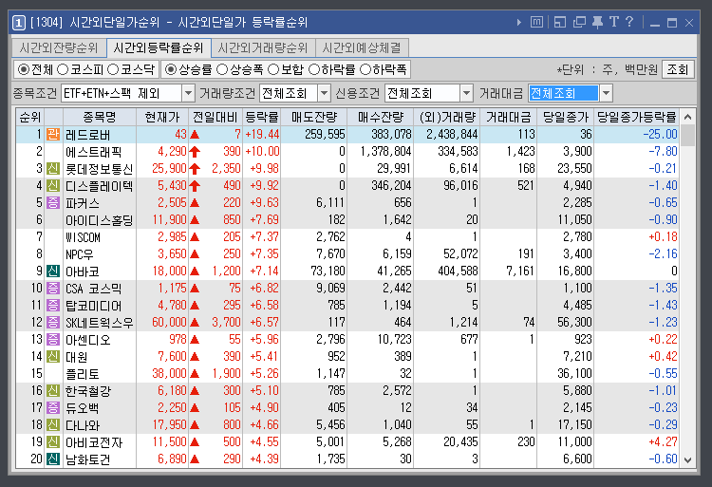Image resolution: width=712 pixels, height=487 pixels.
Task: Click the 신 badge next to 아바코
Action: 53,272
